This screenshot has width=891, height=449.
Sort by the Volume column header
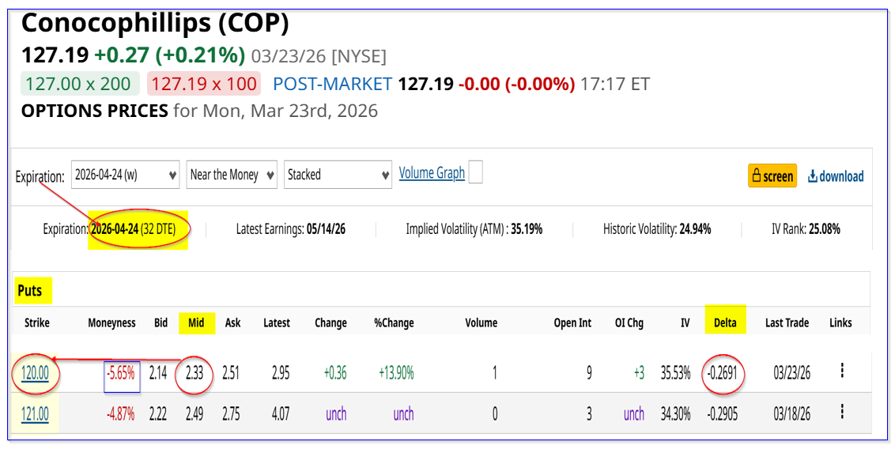481,323
